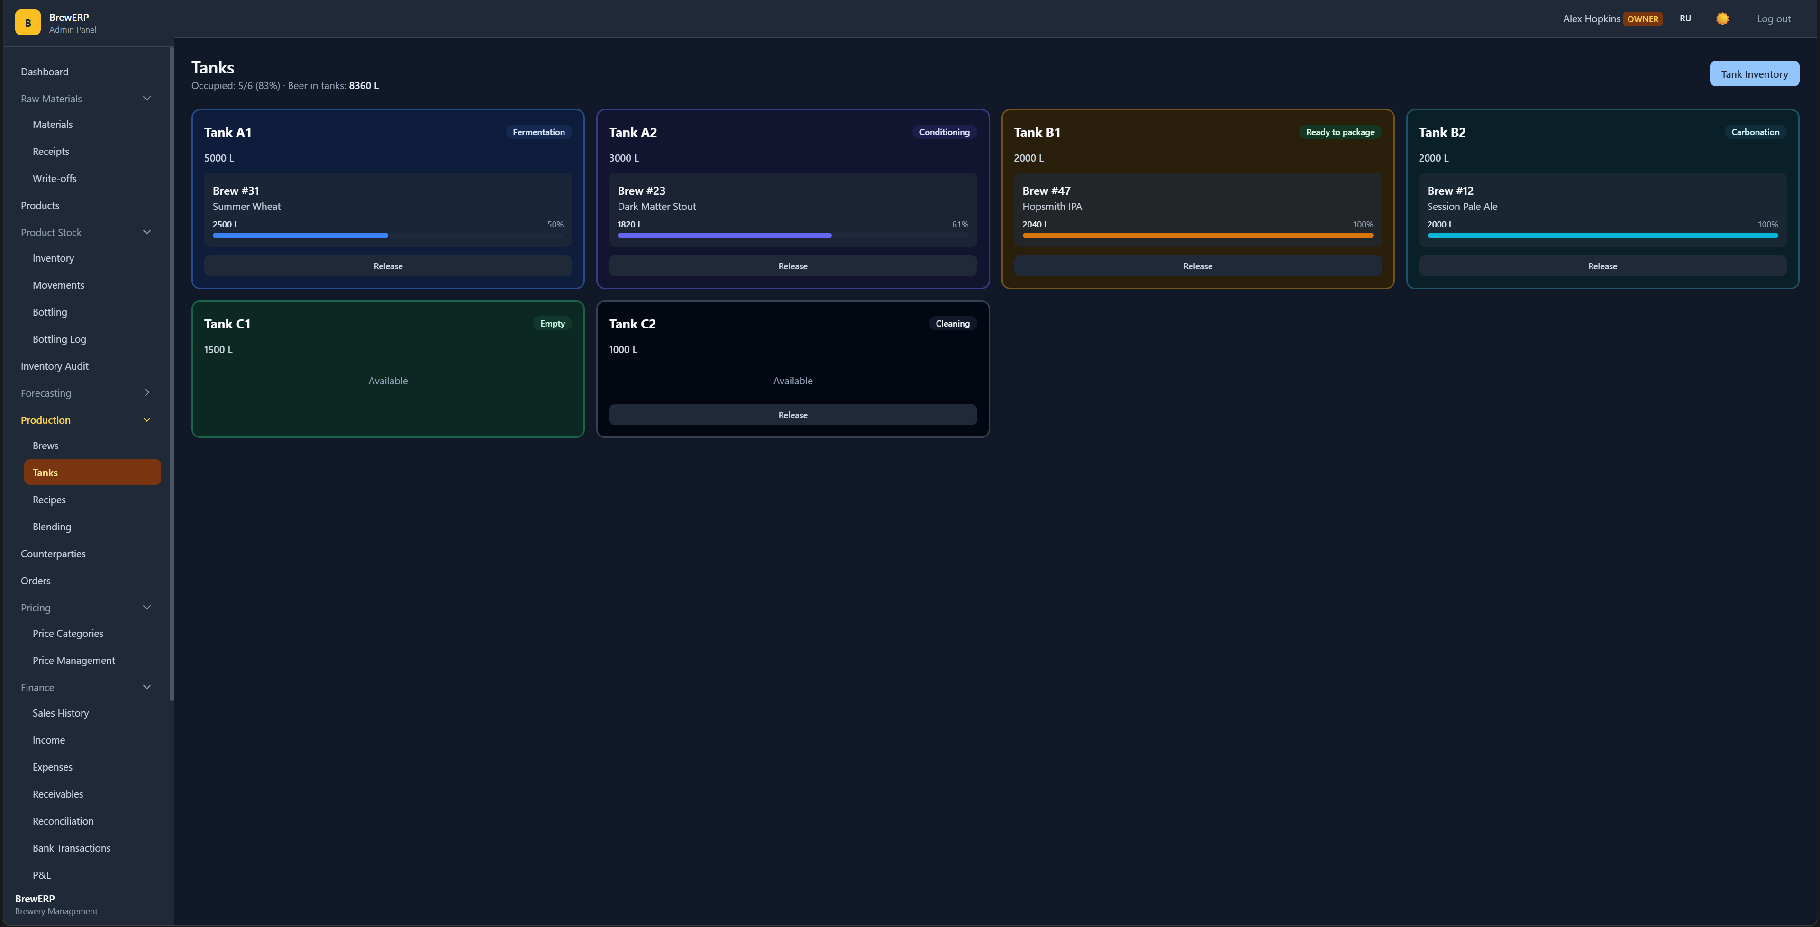Screen dimensions: 1820x927
Task: Open Brews under Production
Action: (45, 446)
